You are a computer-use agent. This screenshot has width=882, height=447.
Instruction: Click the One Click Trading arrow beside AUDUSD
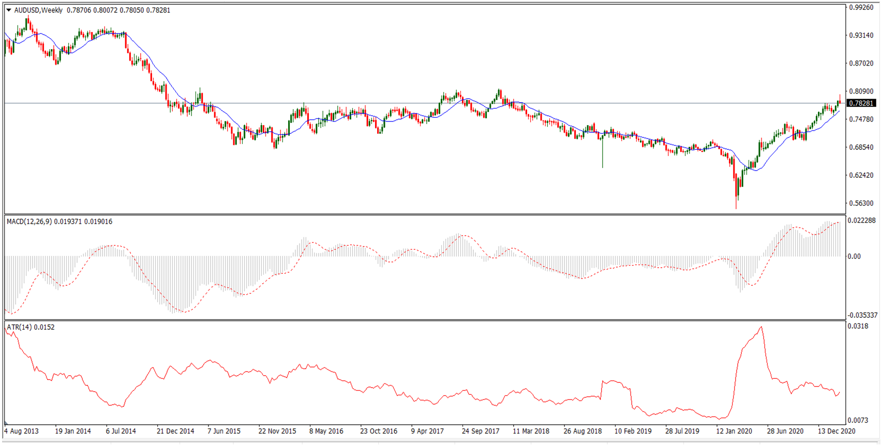point(9,10)
